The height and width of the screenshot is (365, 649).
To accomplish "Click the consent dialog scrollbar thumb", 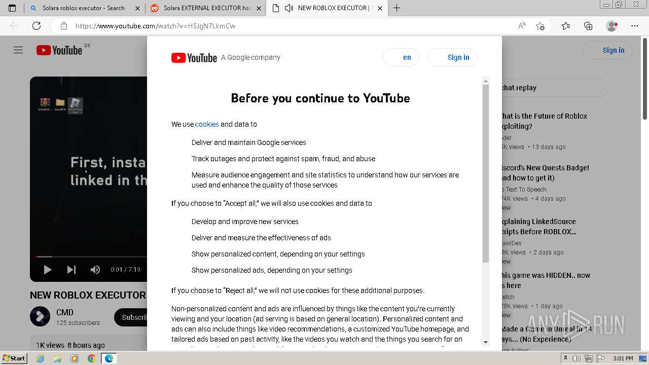I will click(x=486, y=173).
